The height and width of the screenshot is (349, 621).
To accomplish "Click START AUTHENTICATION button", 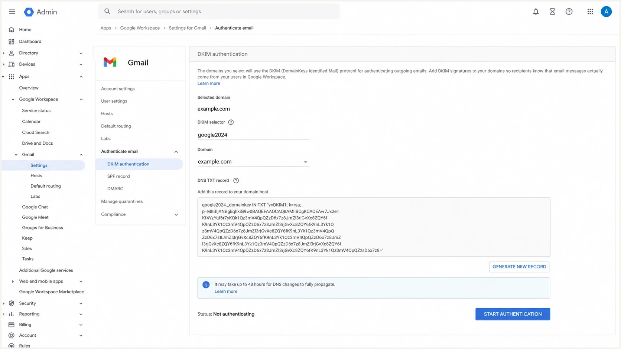I will [513, 314].
